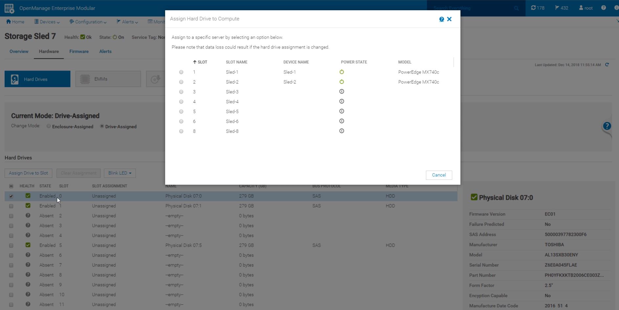Sort dialog table by DEVICE NAME

coord(296,62)
